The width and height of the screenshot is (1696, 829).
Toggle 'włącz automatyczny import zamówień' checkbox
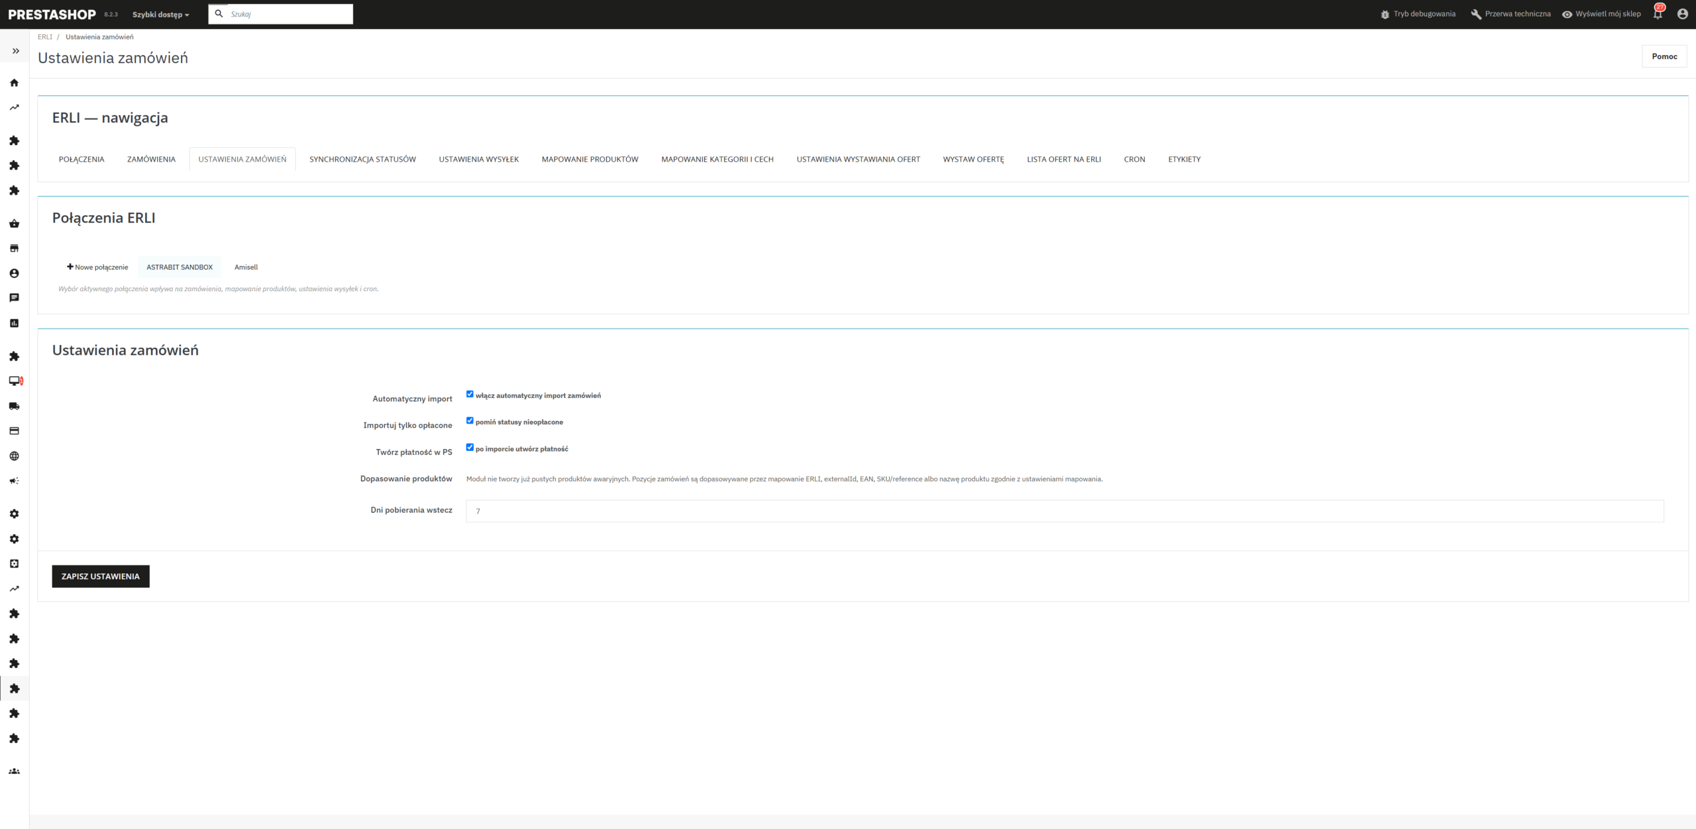(470, 394)
